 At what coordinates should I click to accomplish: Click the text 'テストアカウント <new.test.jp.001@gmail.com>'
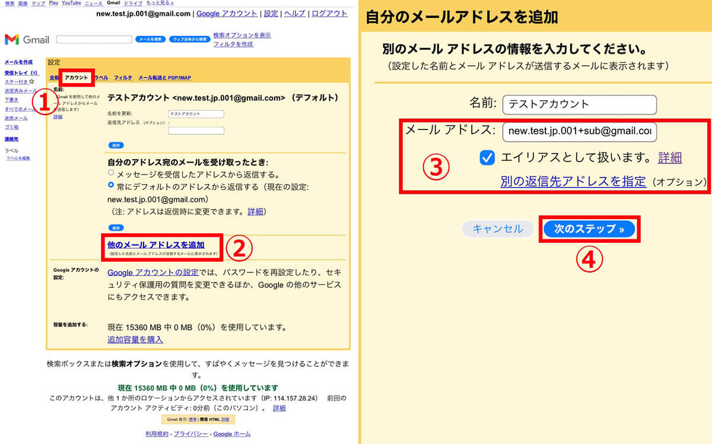(x=196, y=97)
